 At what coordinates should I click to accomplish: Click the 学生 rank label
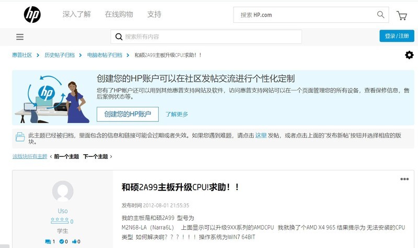point(63,231)
